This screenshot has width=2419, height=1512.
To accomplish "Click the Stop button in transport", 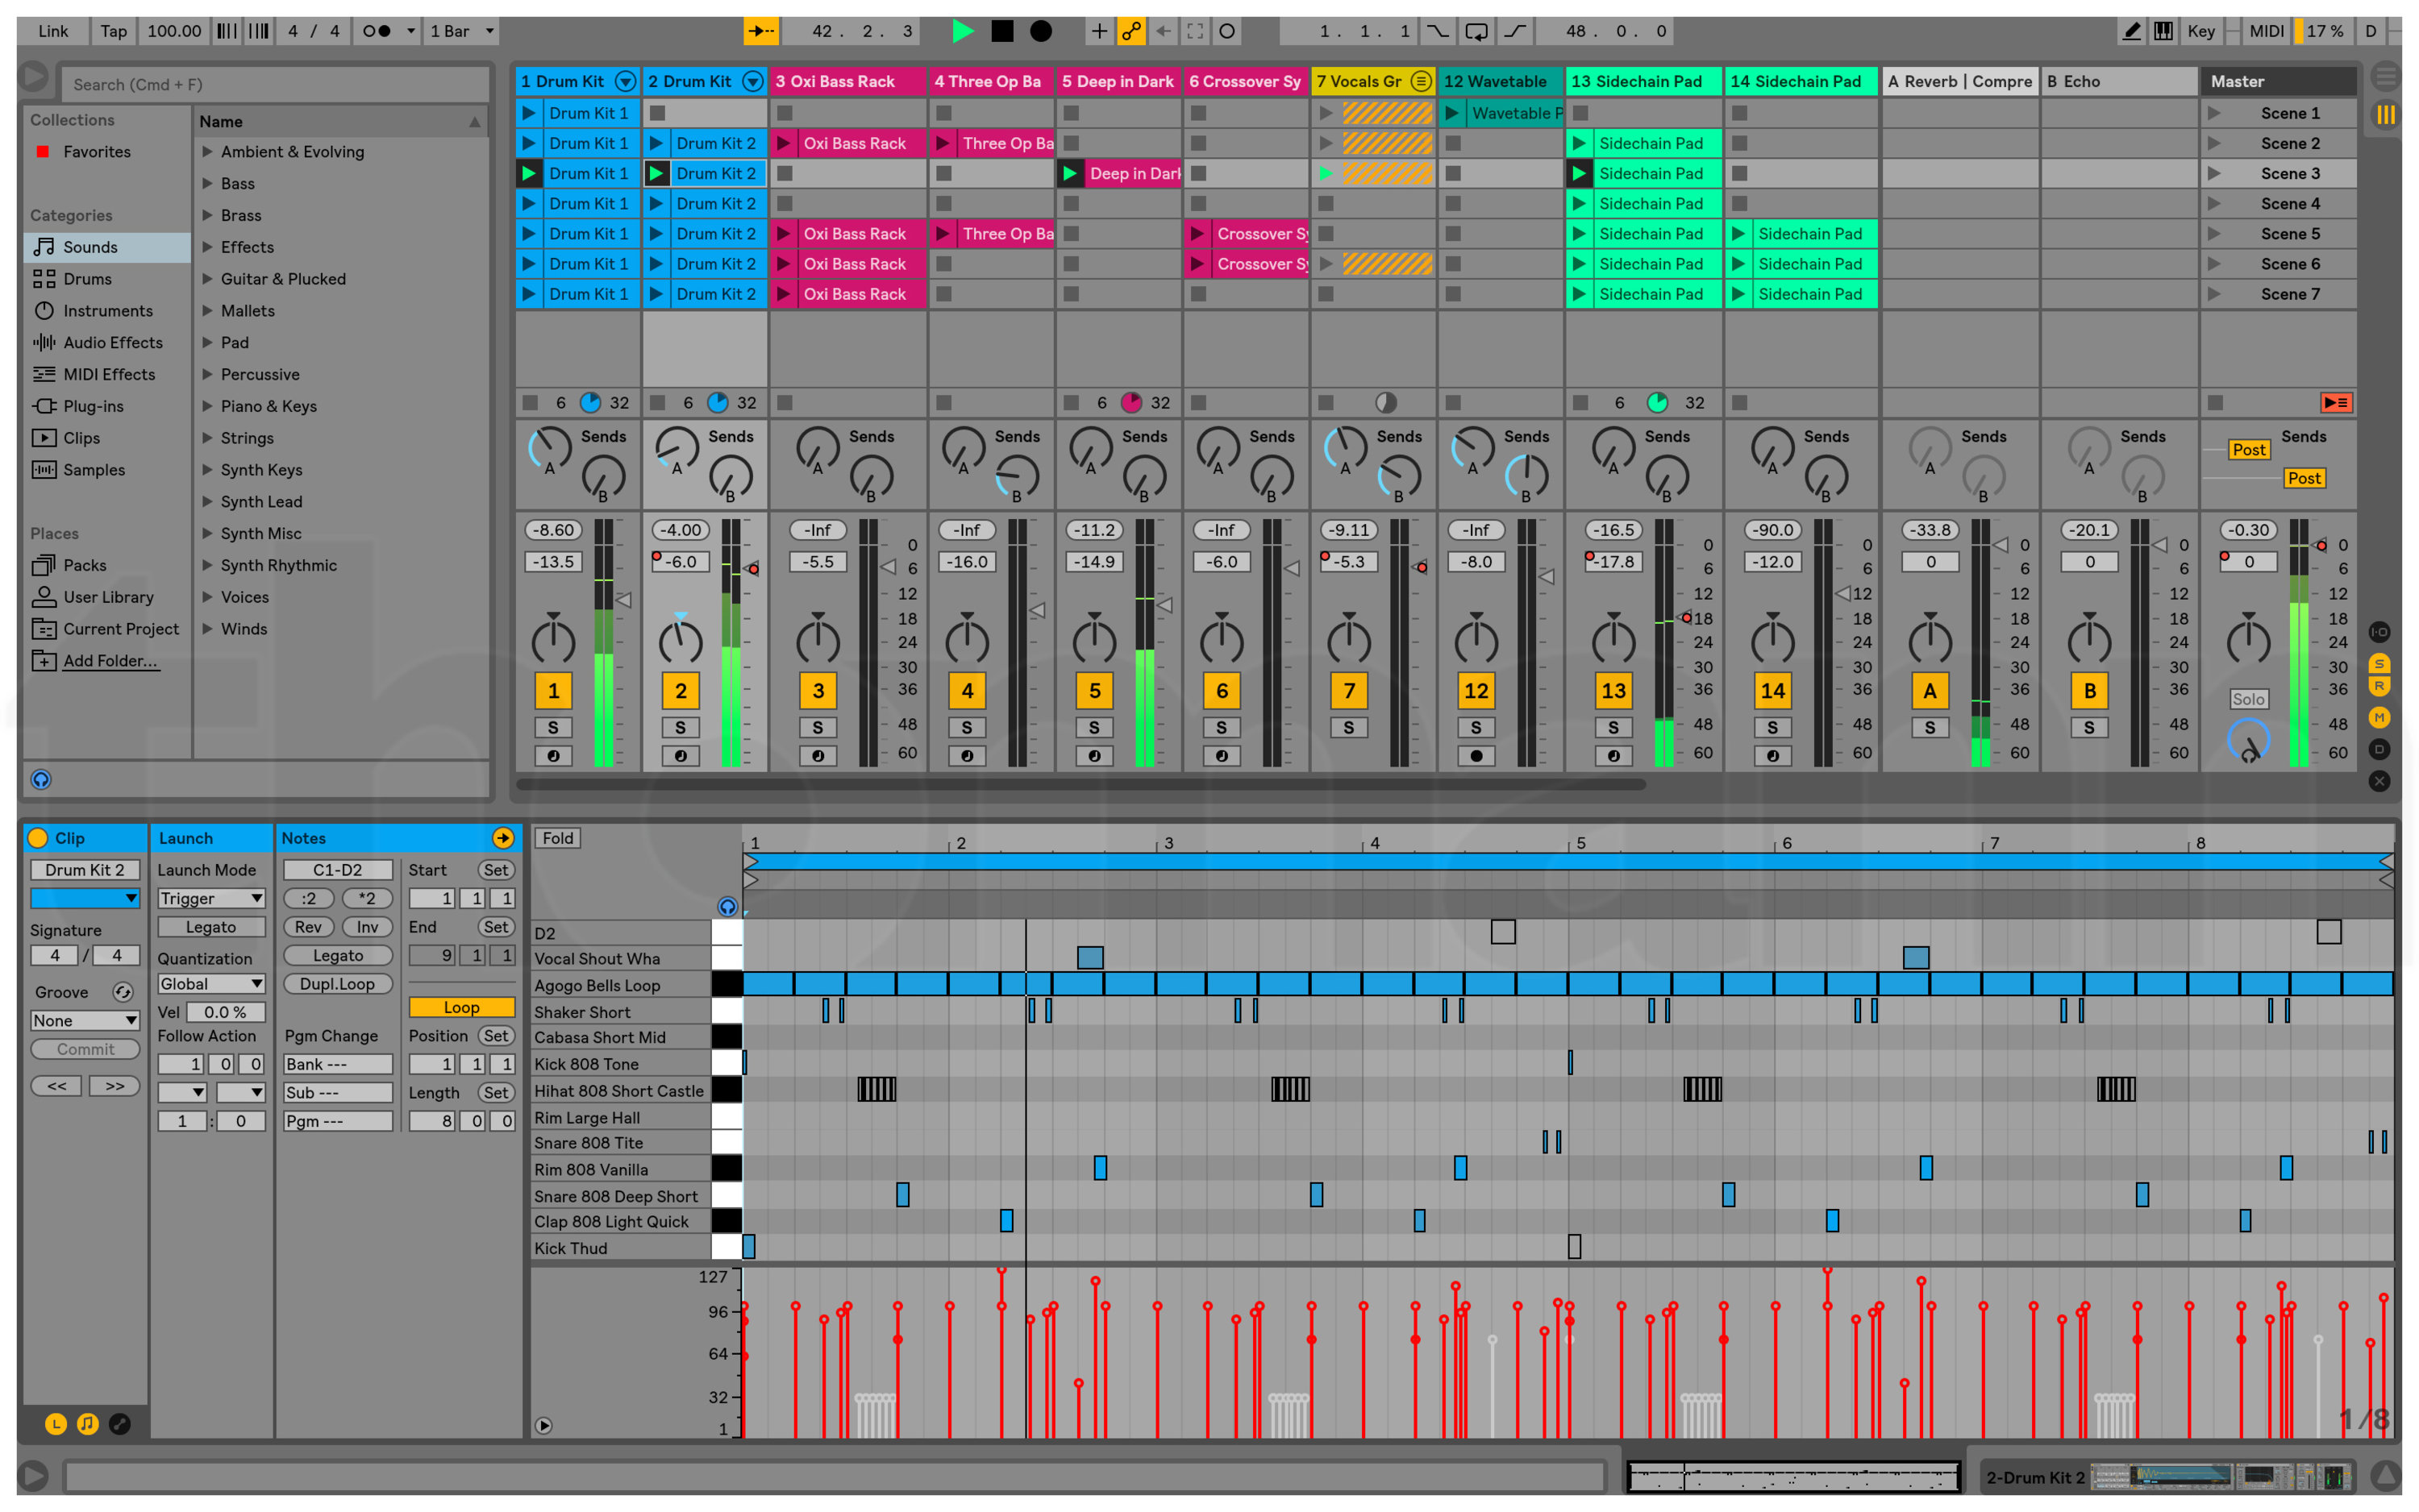I will click(1001, 31).
